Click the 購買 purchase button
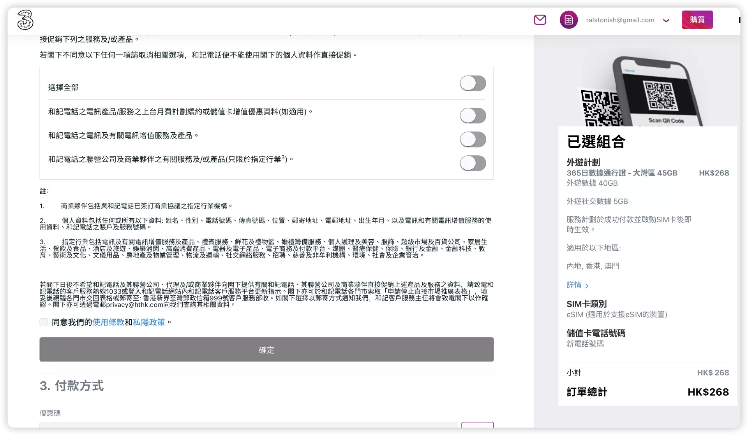This screenshot has width=748, height=435. pyautogui.click(x=697, y=20)
